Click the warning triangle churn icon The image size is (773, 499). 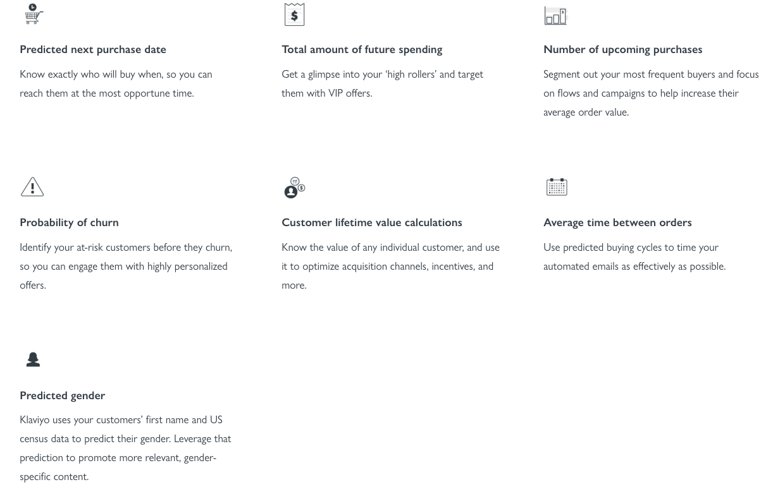[32, 187]
